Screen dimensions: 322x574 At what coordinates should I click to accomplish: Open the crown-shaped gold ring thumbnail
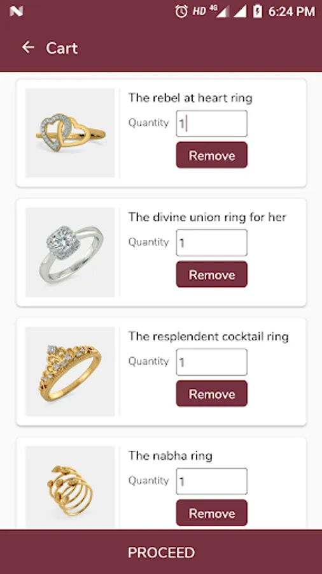tap(70, 372)
